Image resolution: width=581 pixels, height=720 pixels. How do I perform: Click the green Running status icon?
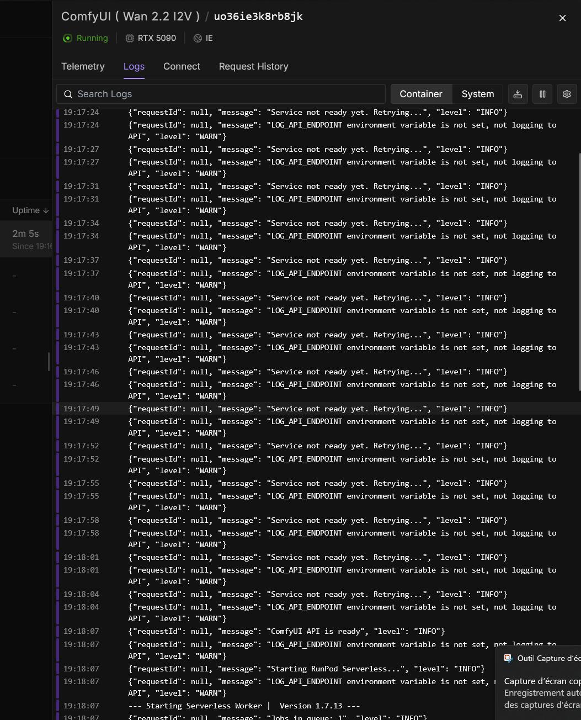[67, 38]
